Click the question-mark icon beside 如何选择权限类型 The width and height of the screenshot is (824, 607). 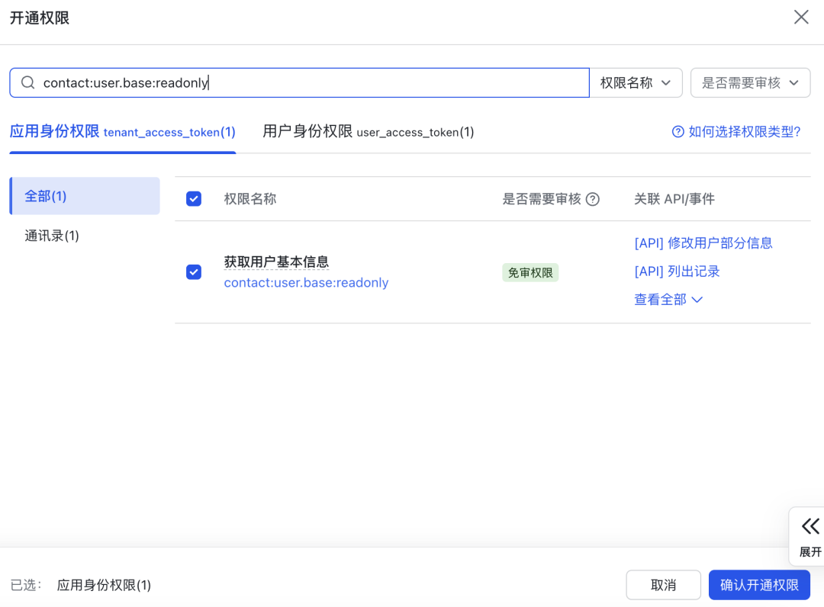tap(678, 132)
